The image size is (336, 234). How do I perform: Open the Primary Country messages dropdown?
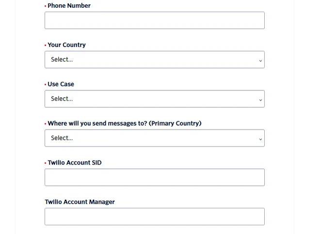point(155,138)
